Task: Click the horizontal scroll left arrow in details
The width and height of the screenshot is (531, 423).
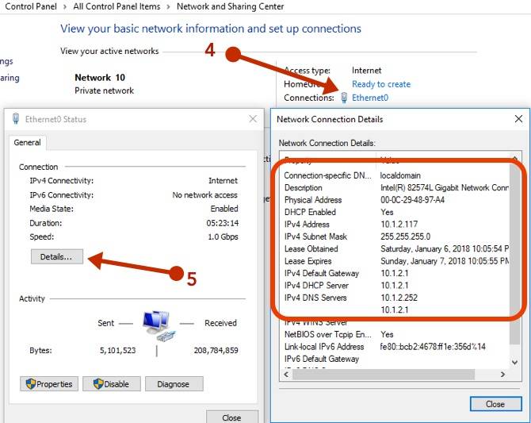Action: [x=286, y=374]
